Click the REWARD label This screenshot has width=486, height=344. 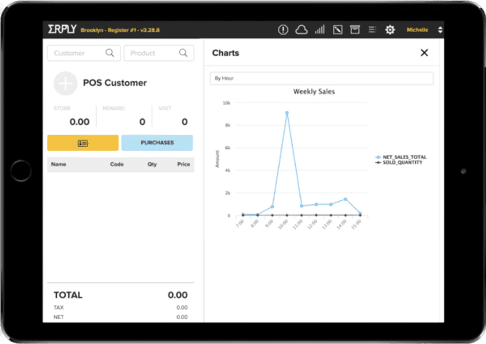coord(113,108)
